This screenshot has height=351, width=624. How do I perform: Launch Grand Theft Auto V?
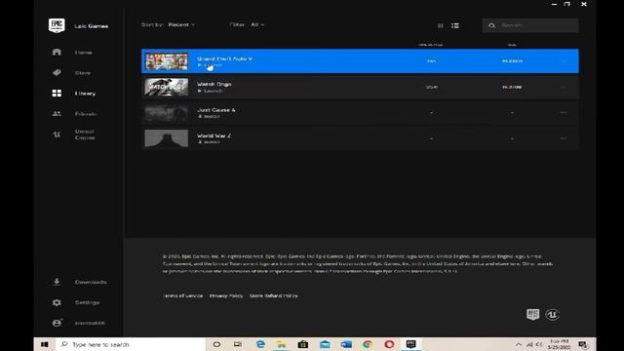210,65
